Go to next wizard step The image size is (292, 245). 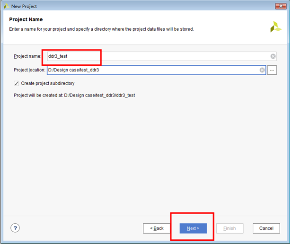194,229
